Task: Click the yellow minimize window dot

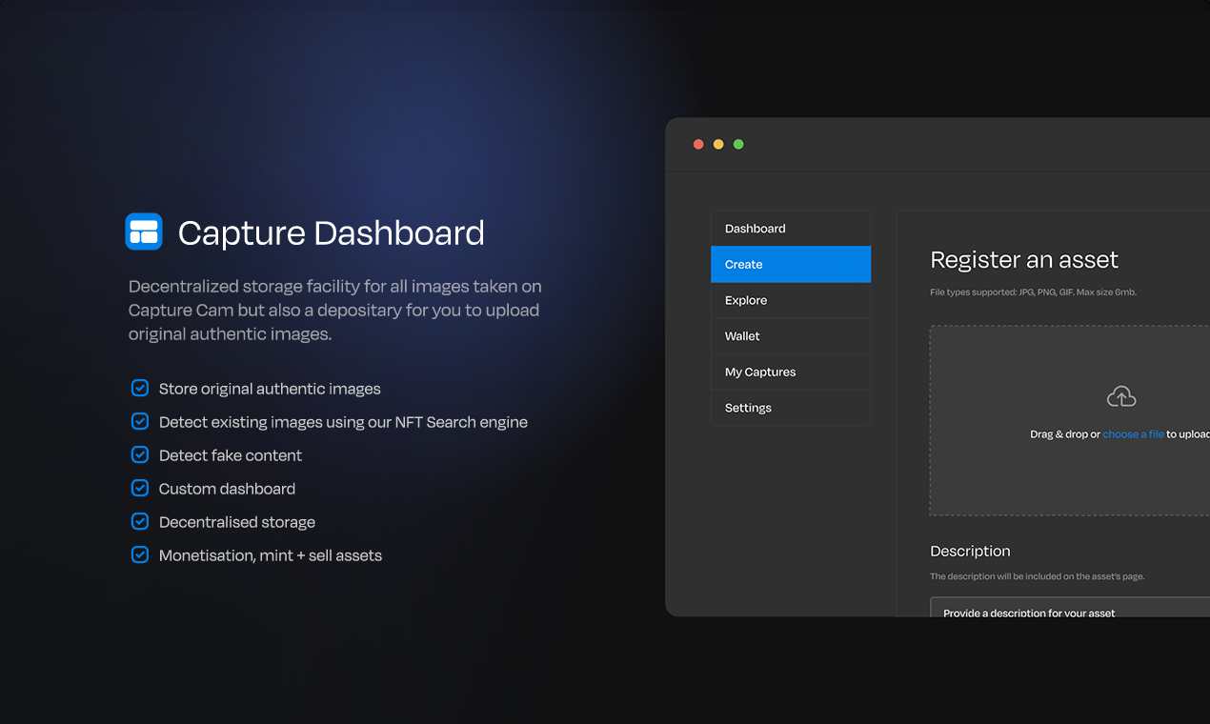Action: (x=718, y=145)
